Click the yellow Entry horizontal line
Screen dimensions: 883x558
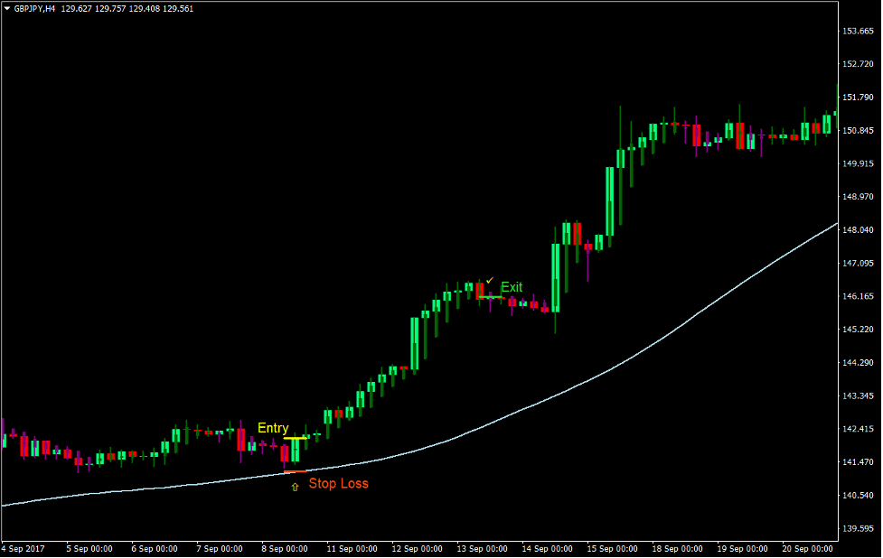coord(296,437)
